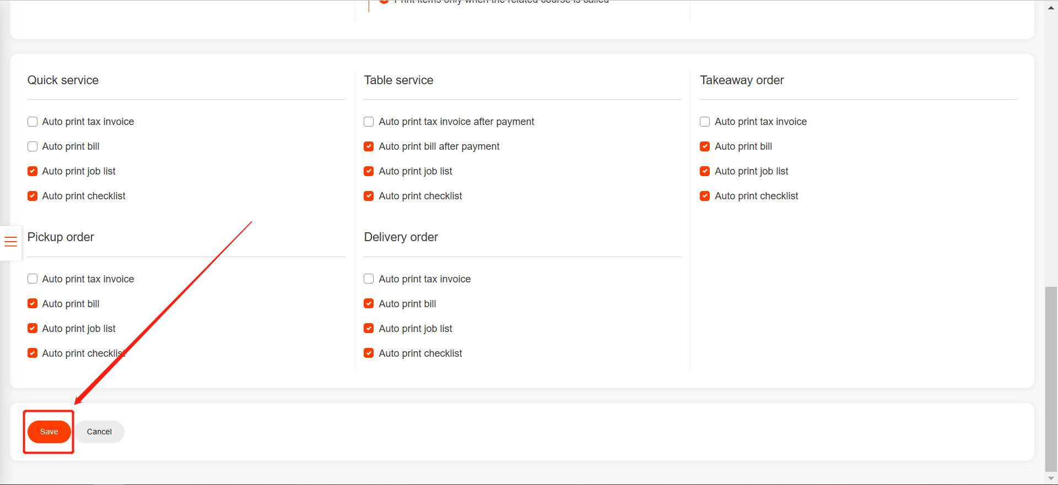1058x485 pixels.
Task: Uncheck Quick service auto print job list
Action: tap(33, 171)
